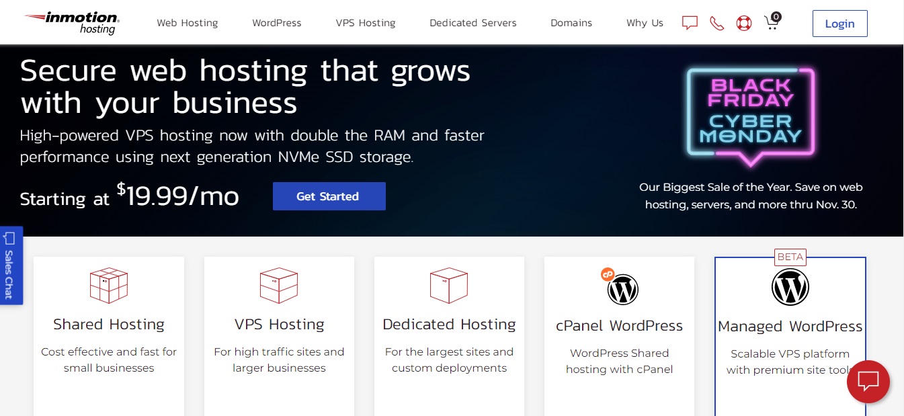Click the phone icon in header

click(x=716, y=24)
